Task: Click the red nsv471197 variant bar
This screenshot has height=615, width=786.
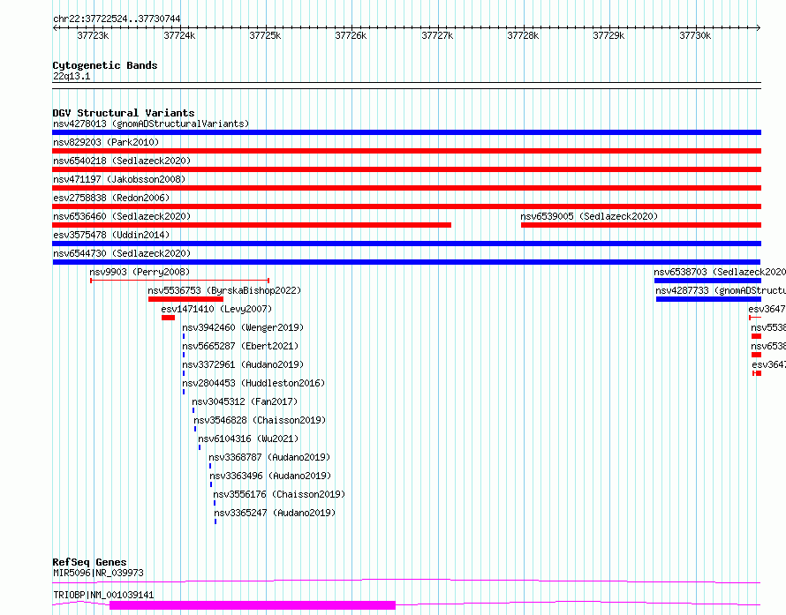Action: [406, 188]
